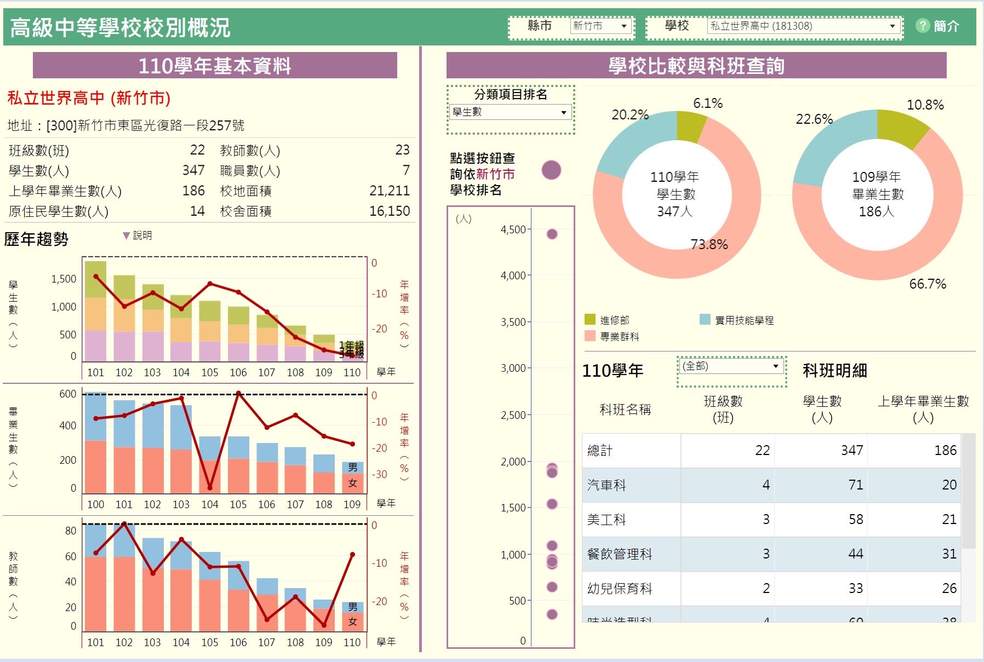984x662 pixels.
Task: Click the school name 私立世界高中 (新竹市)
Action: [89, 98]
